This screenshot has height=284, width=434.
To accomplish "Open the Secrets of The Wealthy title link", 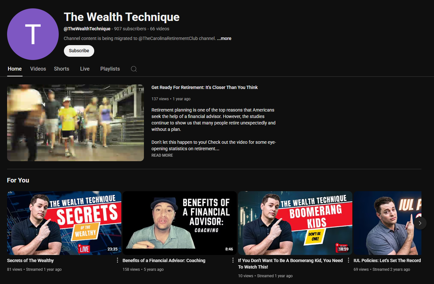I will (x=30, y=260).
